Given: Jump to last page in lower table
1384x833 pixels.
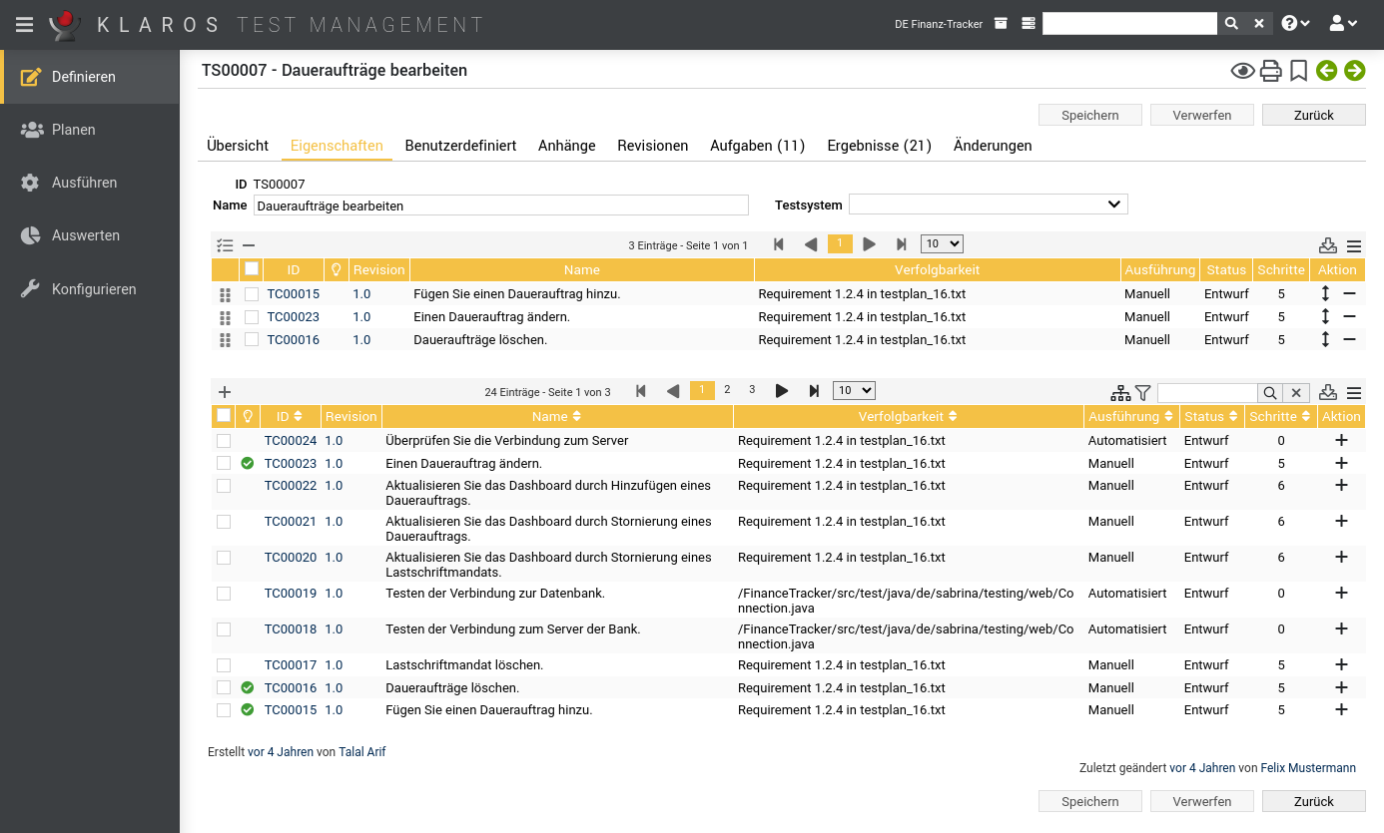Looking at the screenshot, I should [814, 391].
